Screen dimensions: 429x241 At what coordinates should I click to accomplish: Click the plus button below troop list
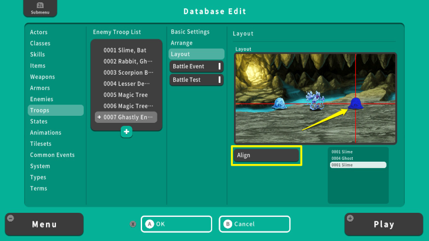pyautogui.click(x=126, y=132)
